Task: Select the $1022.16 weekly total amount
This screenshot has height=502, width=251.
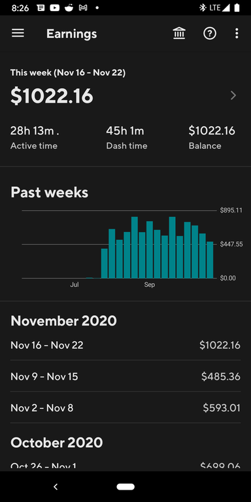Action: pos(52,96)
